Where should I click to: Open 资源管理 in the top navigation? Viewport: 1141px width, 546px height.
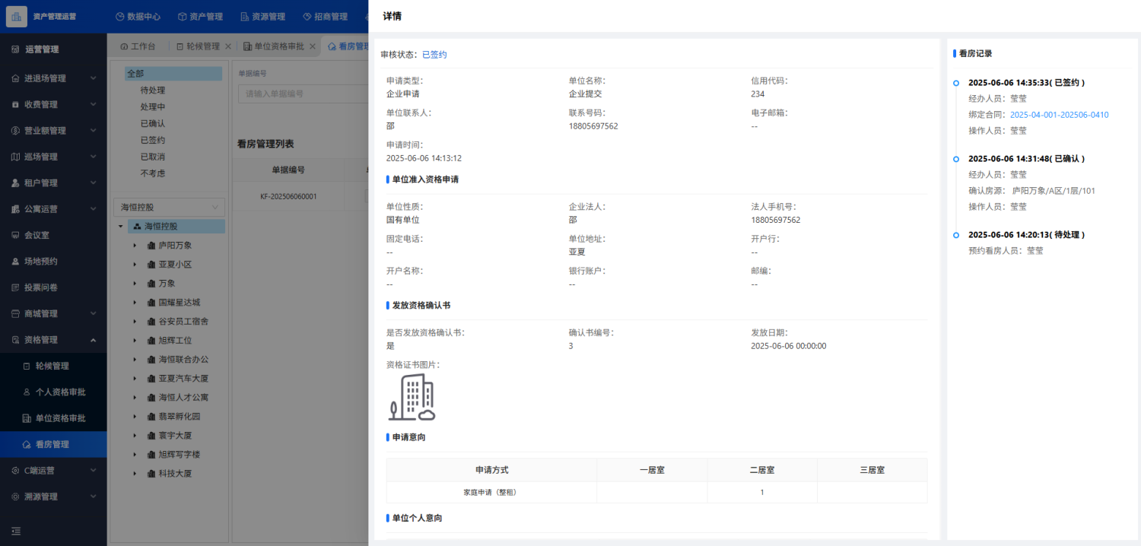coord(262,16)
